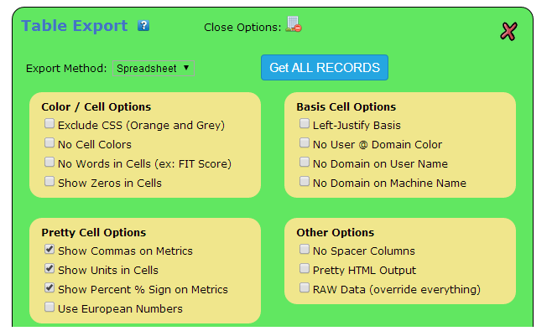Close the dialog with the red X
The height and width of the screenshot is (331, 552).
(x=508, y=31)
